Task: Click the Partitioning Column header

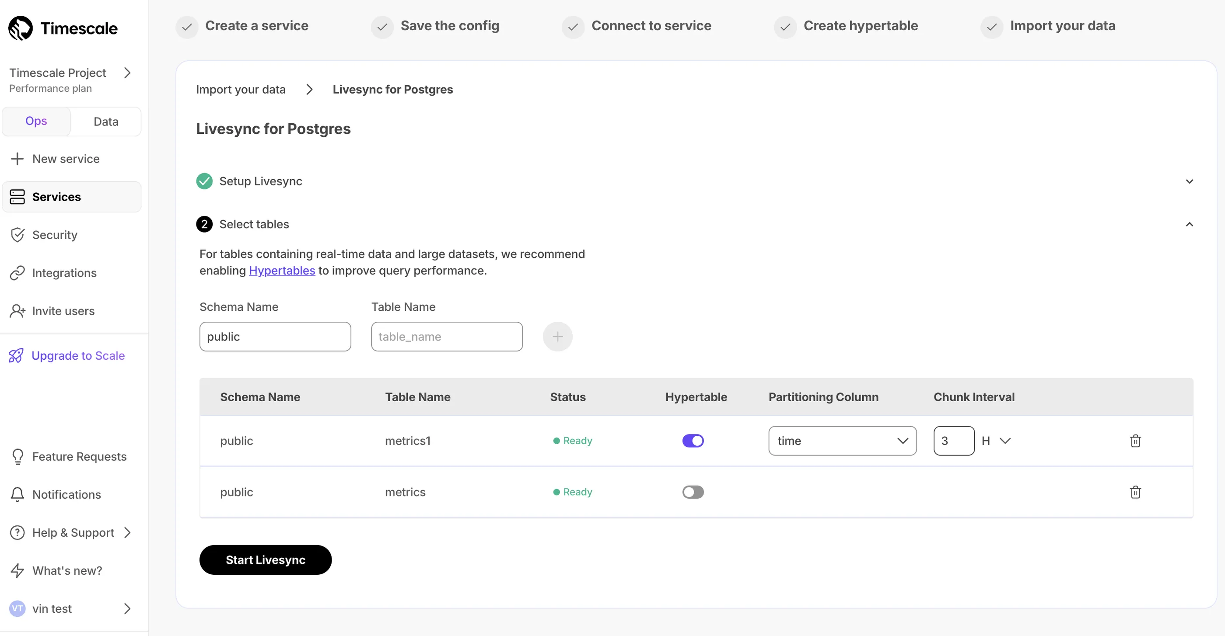Action: [823, 396]
